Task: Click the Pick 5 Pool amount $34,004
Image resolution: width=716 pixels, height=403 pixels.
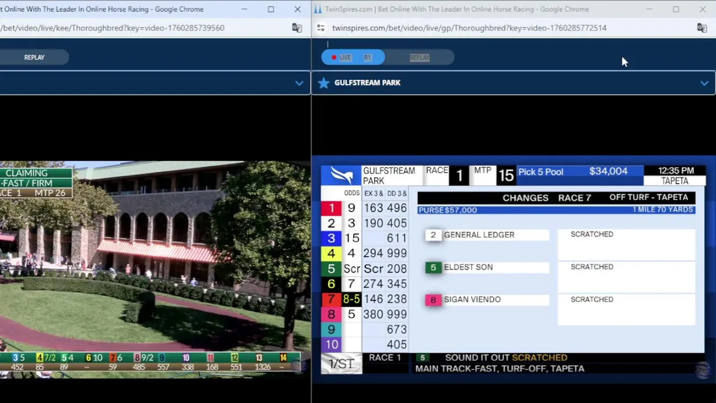Action: pos(608,171)
